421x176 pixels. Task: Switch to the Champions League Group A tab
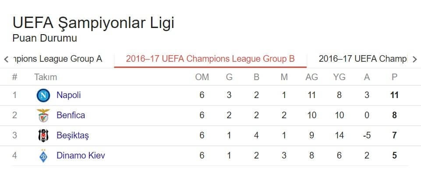pos(57,59)
